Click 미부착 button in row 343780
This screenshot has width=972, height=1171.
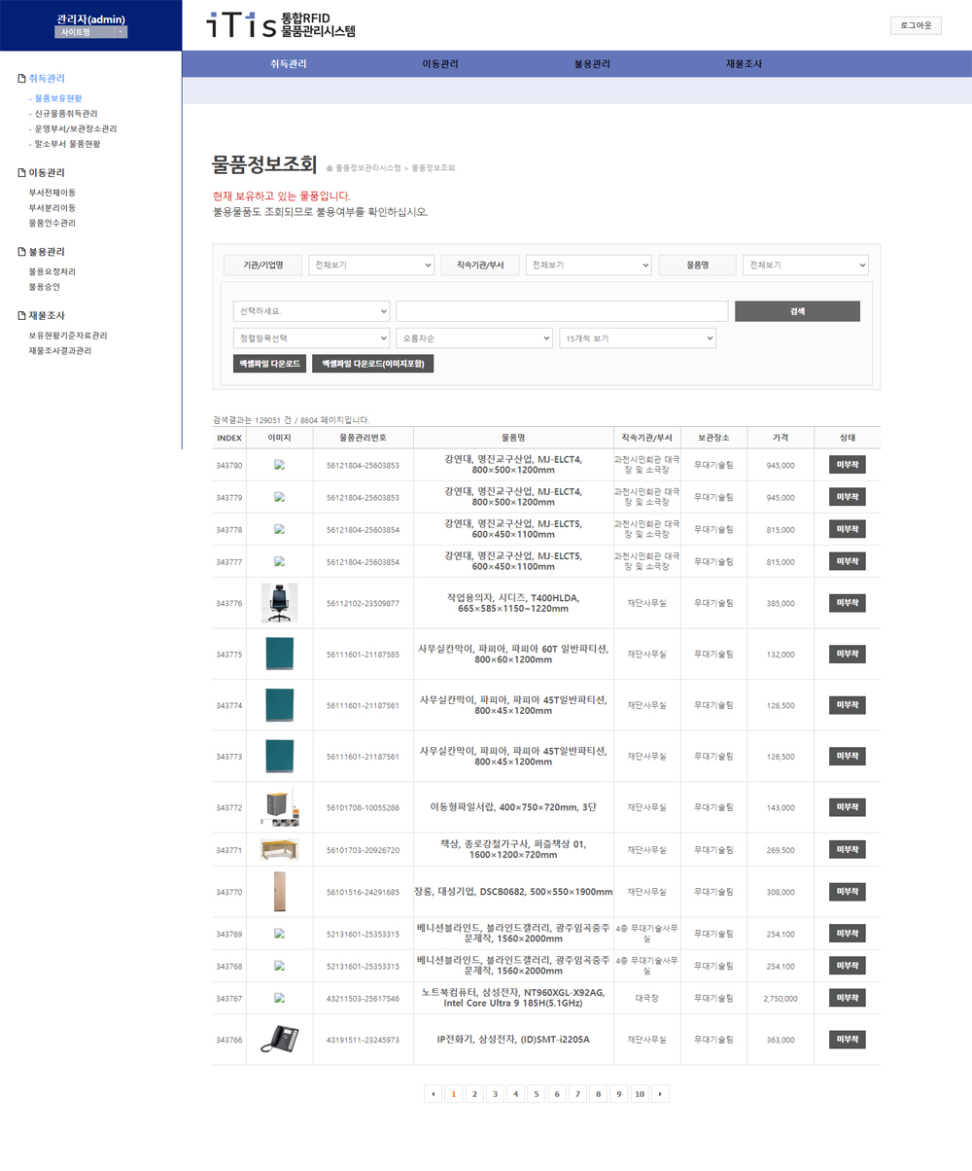[x=847, y=465]
